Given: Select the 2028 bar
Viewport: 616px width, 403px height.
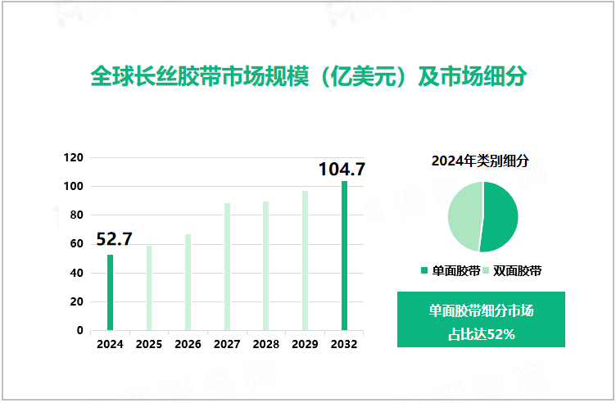Looking at the screenshot, I should click(266, 266).
